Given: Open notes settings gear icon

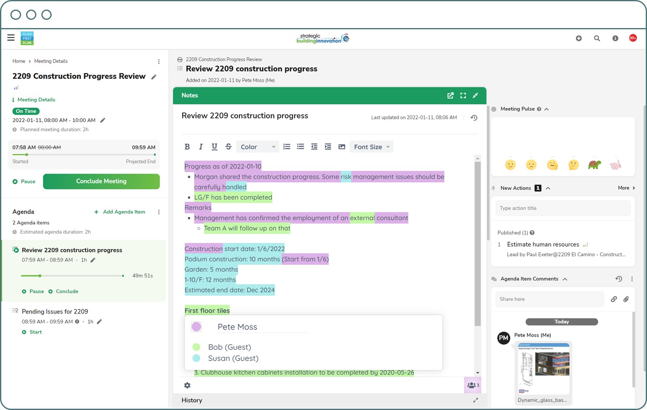Looking at the screenshot, I should click(x=187, y=385).
